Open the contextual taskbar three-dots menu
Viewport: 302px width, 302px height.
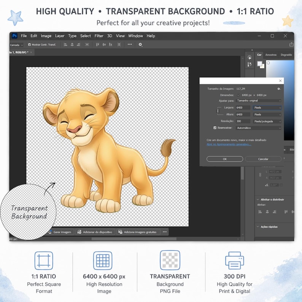point(165,232)
